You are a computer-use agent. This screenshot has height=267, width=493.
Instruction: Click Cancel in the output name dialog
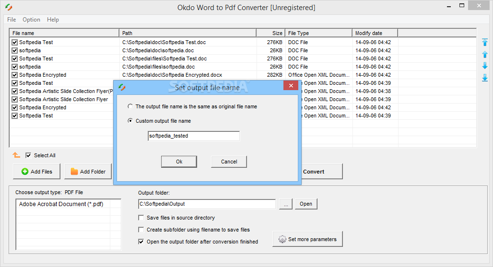tap(229, 162)
